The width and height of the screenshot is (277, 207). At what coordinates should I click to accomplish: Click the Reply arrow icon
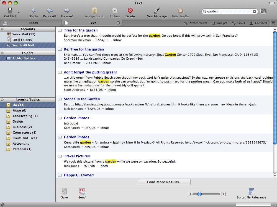[x=34, y=11]
